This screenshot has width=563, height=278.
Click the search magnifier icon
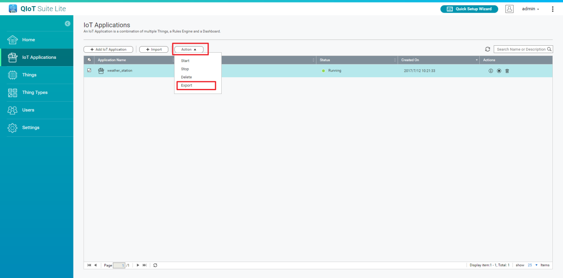tap(550, 49)
